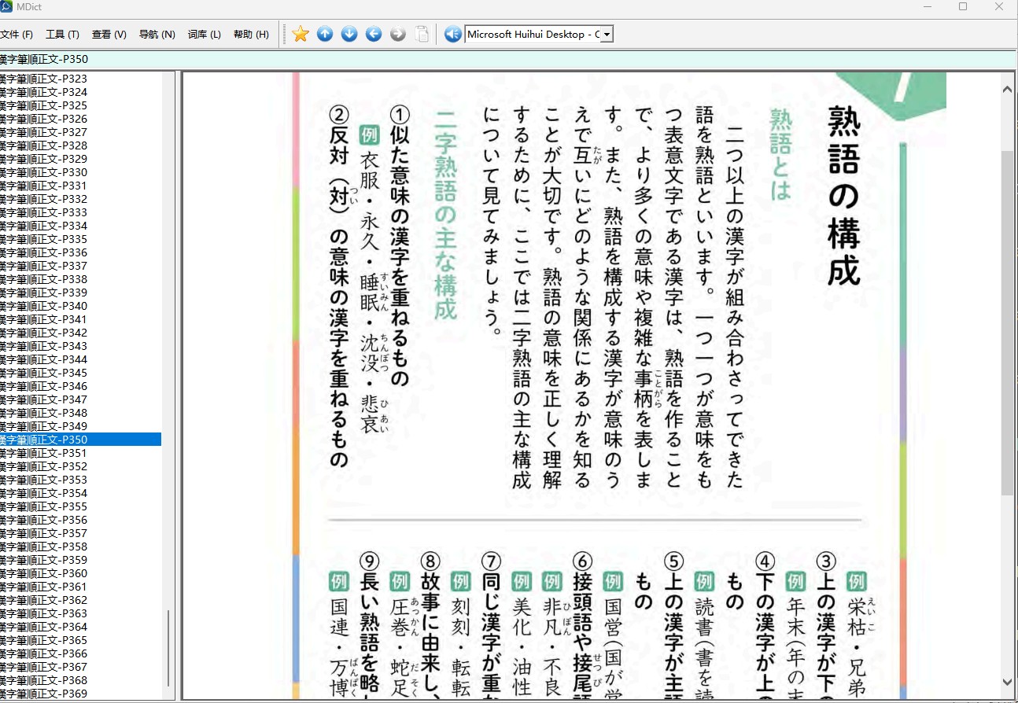This screenshot has width=1018, height=703.
Task: Open the 帮助 (H) menu
Action: [x=251, y=35]
